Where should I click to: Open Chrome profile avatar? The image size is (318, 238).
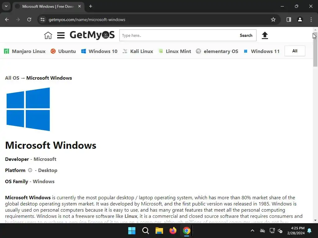coord(300,20)
